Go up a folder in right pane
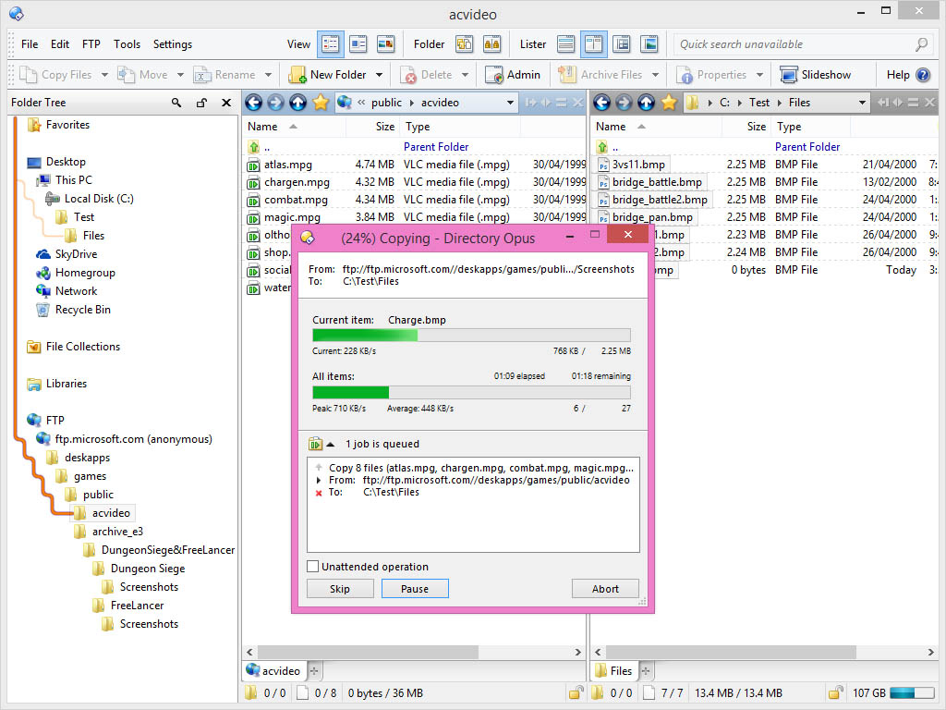 pos(646,103)
